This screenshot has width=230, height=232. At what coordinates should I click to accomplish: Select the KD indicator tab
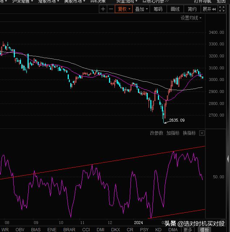tap(158, 229)
